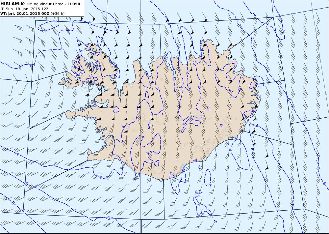Click the HIRLAM-K model name in the title box
The image size is (329, 234).
pyautogui.click(x=12, y=4)
